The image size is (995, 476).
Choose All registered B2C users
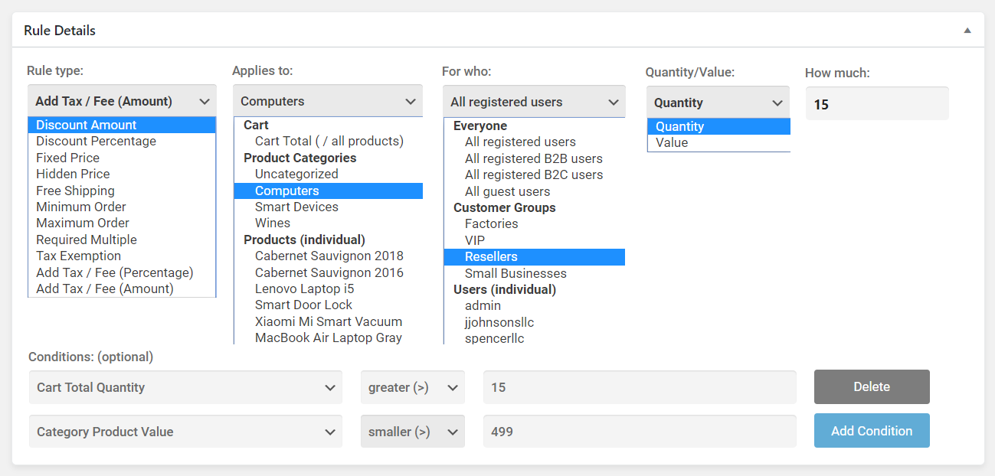tap(535, 174)
